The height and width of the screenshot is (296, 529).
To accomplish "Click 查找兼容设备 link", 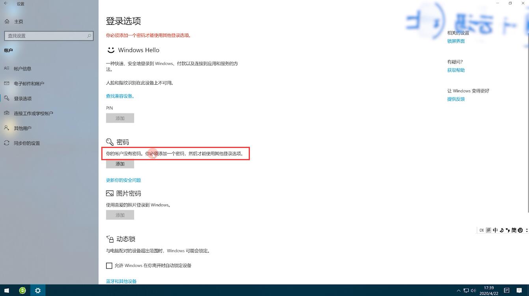I will (120, 96).
